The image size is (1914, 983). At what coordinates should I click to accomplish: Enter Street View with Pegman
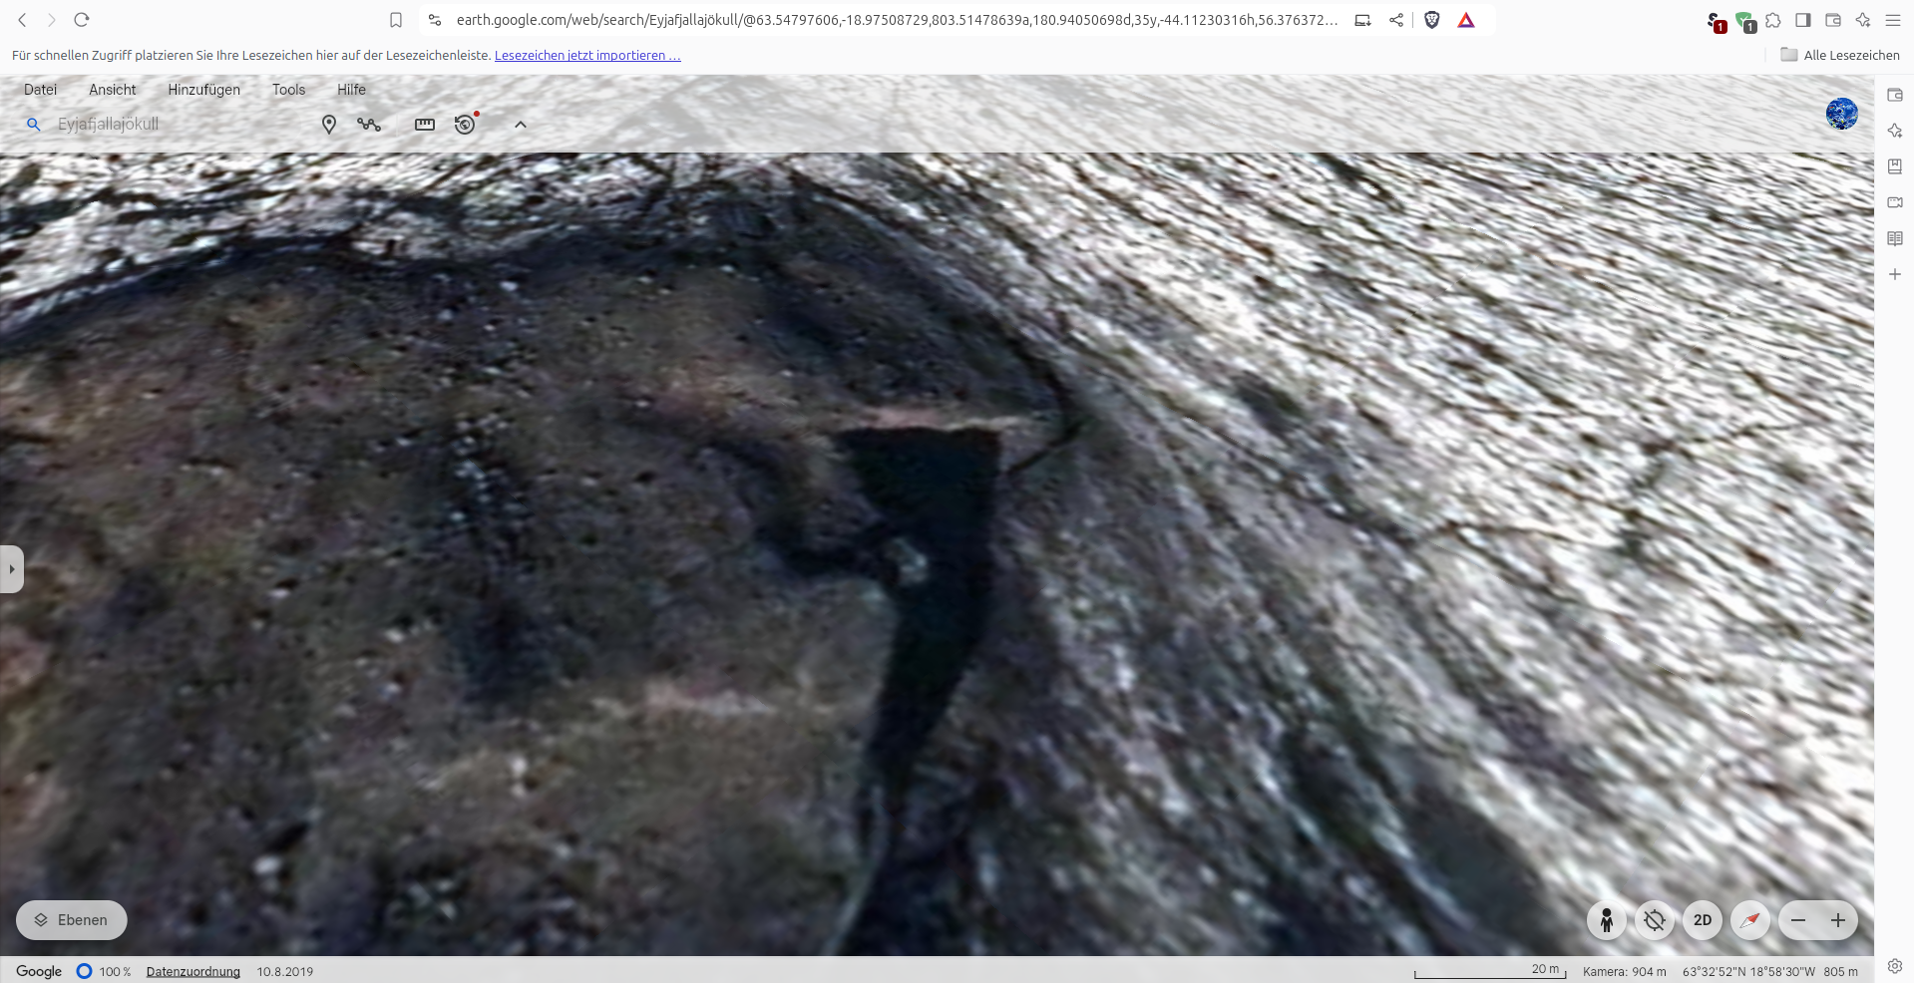1607,920
